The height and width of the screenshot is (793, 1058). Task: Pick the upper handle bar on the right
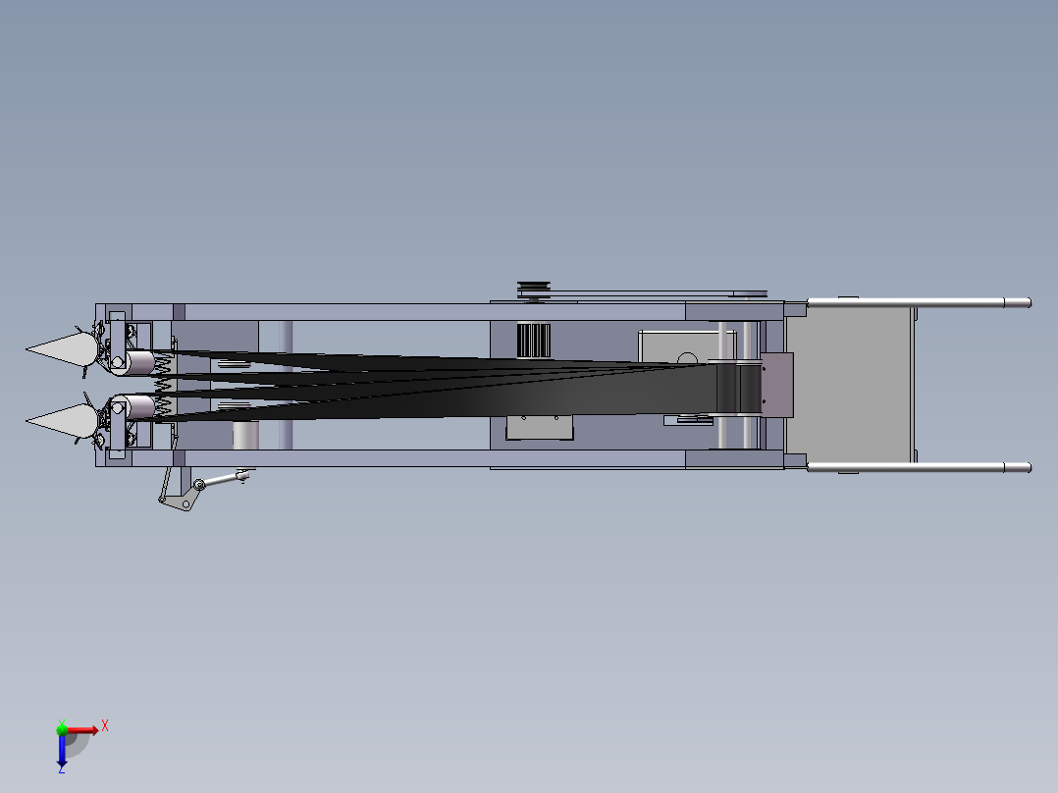[919, 303]
